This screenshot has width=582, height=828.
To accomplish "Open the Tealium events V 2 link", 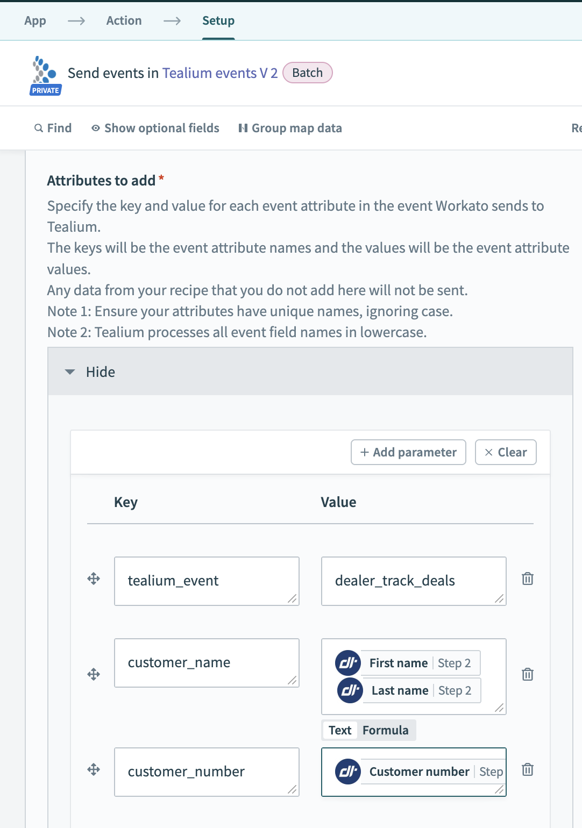I will tap(220, 73).
